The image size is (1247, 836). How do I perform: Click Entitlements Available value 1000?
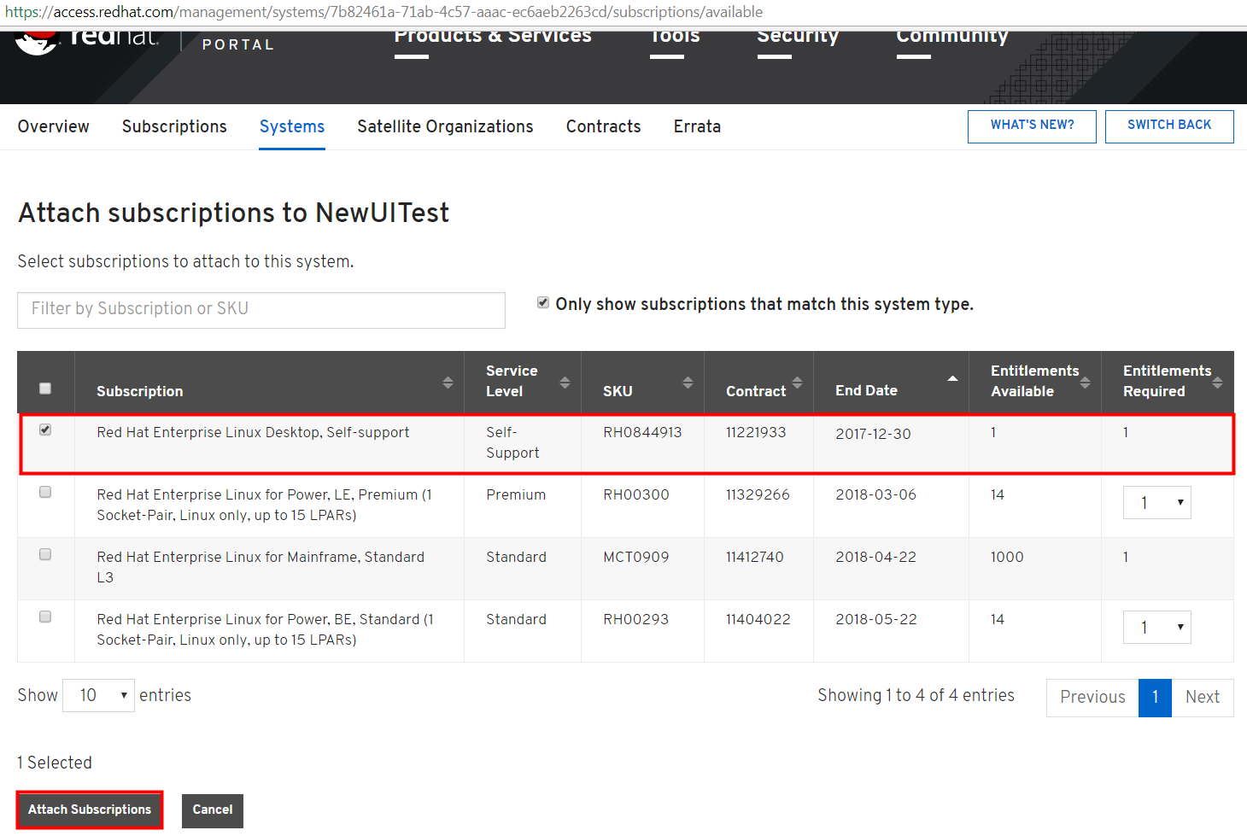[1007, 557]
